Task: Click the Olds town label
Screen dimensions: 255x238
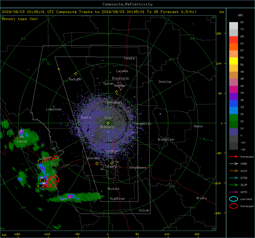Action: click(108, 118)
